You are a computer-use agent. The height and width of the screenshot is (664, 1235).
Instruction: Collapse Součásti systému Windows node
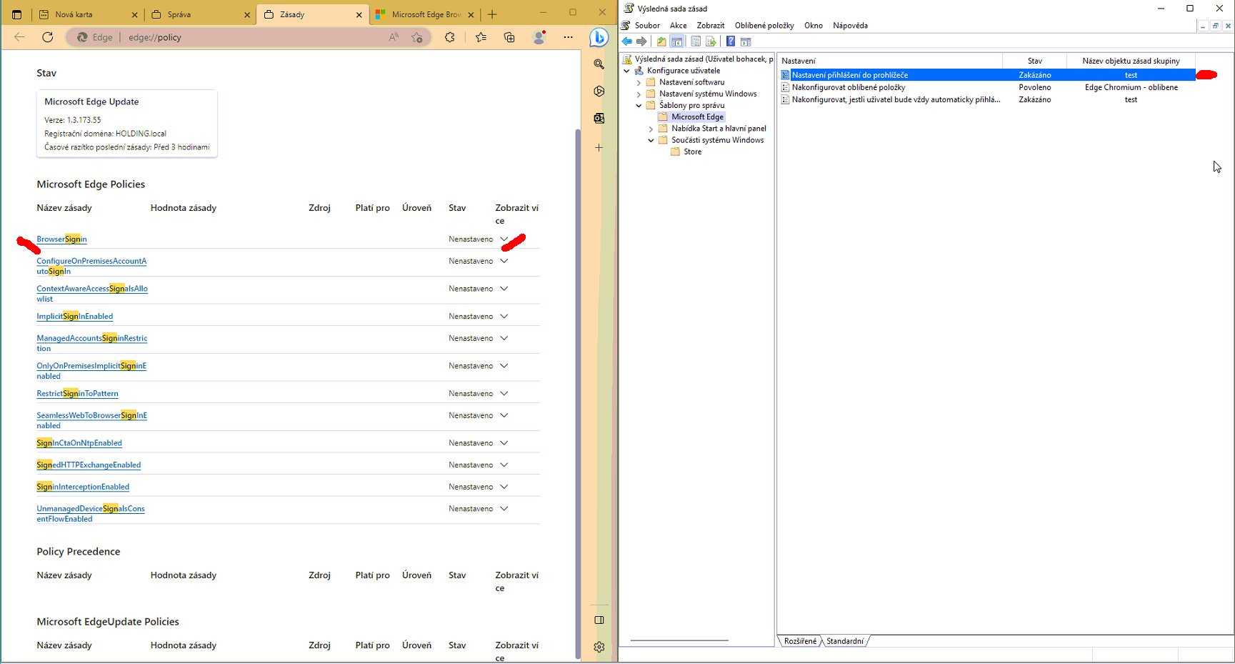coord(651,140)
